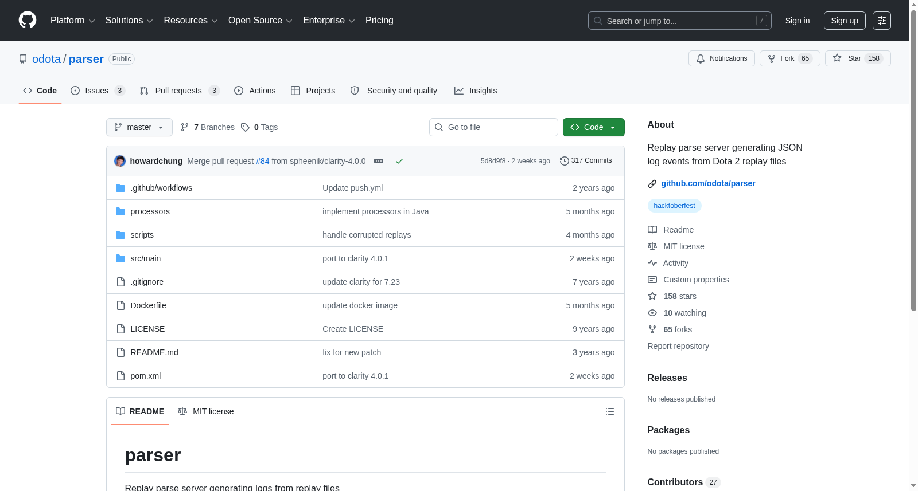Open pull request #84 link

(x=262, y=161)
